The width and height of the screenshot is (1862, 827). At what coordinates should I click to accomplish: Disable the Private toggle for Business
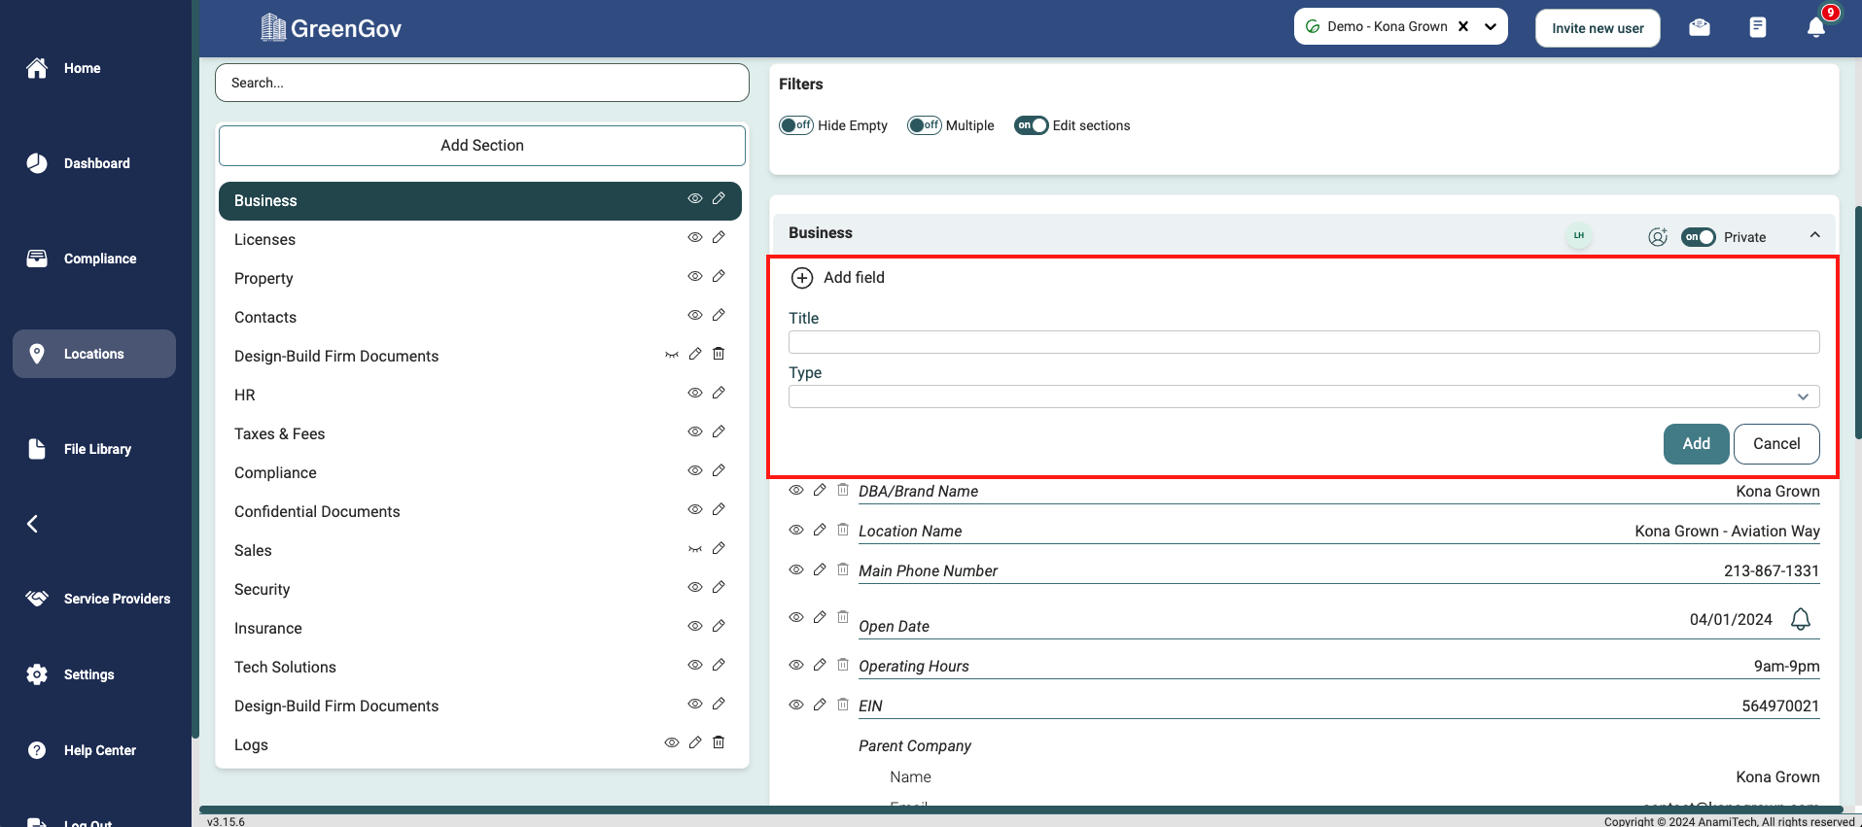tap(1698, 237)
